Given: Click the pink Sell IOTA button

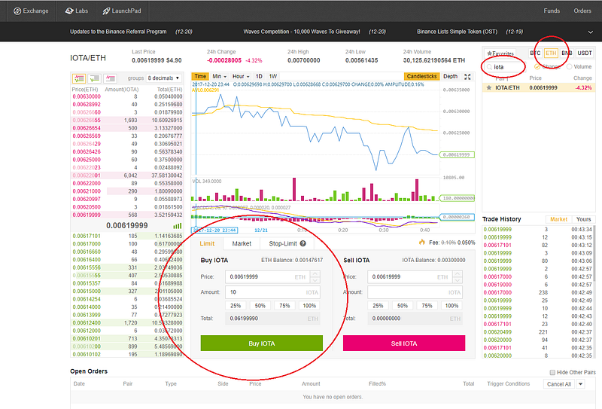Looking at the screenshot, I should point(404,343).
